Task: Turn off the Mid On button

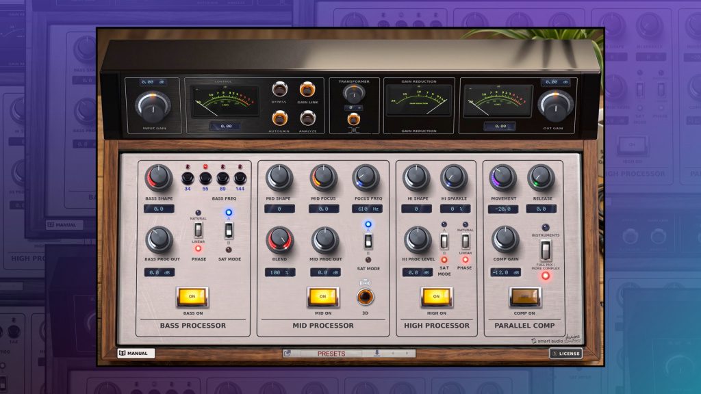Action: click(x=323, y=297)
